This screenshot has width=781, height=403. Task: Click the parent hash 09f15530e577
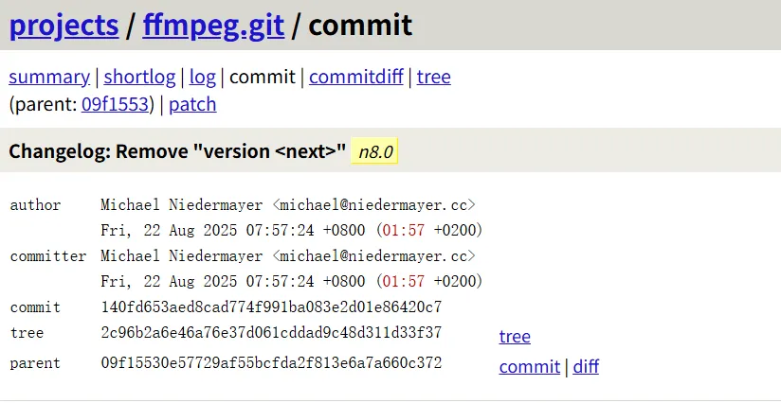[x=271, y=363]
